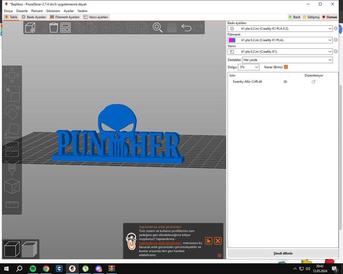The width and height of the screenshot is (343, 274).
Task: Open Dolgu infill percentage dropdown
Action: (249, 67)
